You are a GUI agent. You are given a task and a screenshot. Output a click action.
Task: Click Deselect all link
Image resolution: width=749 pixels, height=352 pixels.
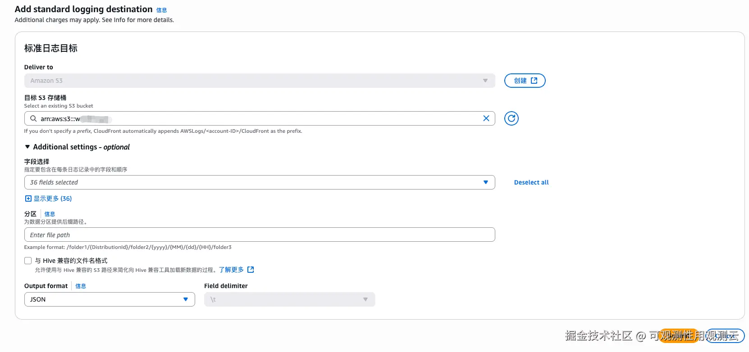click(531, 182)
